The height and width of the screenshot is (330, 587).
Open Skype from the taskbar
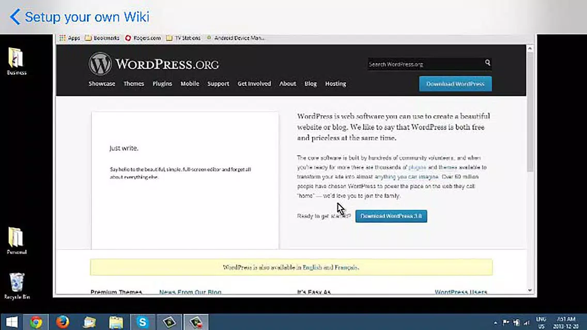[x=143, y=322]
